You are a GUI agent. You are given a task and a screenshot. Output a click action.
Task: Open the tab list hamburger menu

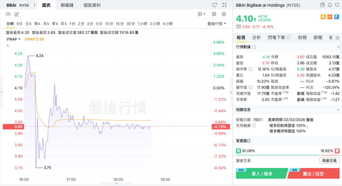tap(337, 38)
